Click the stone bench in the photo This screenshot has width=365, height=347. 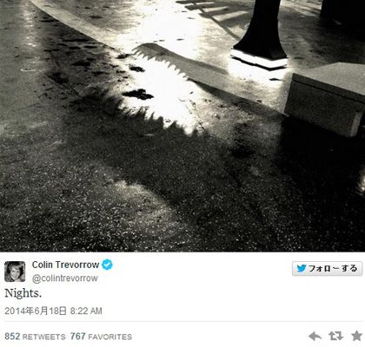pyautogui.click(x=326, y=98)
